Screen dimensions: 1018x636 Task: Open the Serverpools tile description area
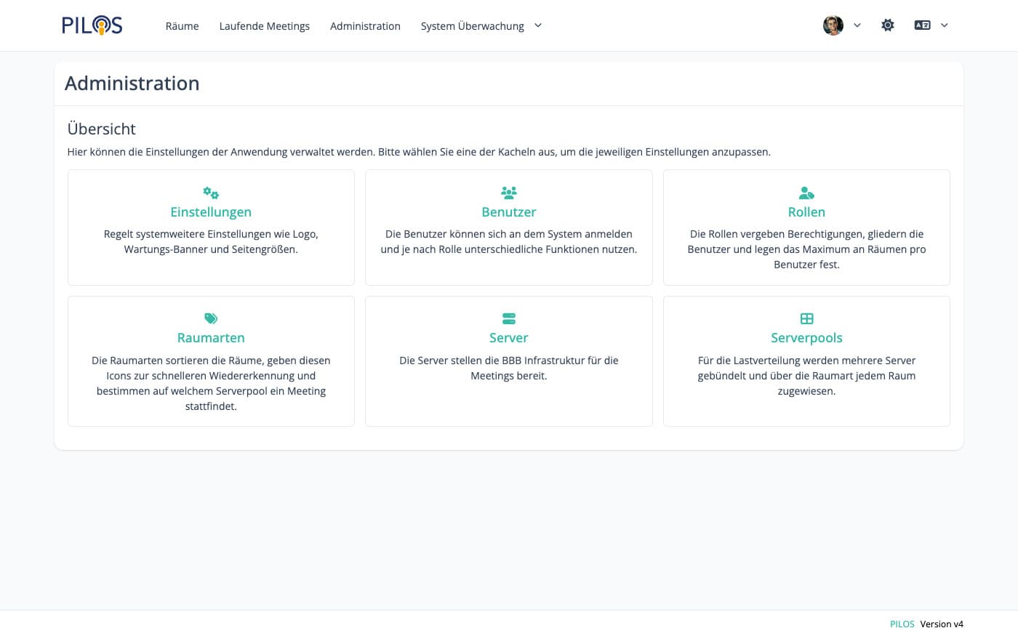[x=806, y=376]
